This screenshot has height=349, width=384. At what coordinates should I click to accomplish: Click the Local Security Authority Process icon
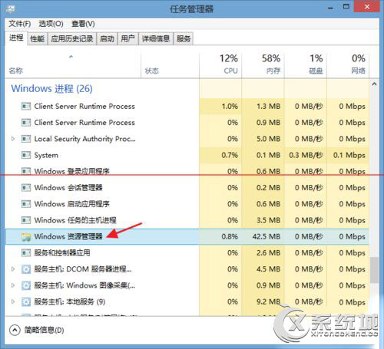pos(26,139)
